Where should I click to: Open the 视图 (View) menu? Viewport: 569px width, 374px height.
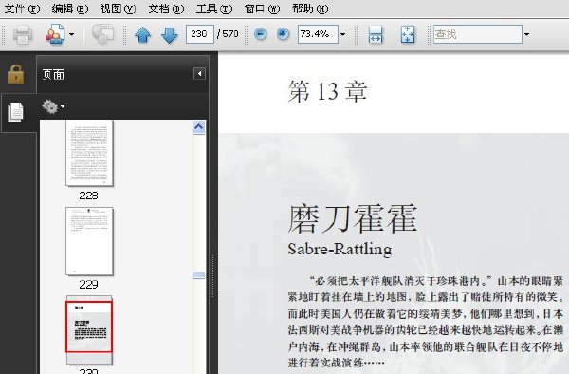coord(118,9)
